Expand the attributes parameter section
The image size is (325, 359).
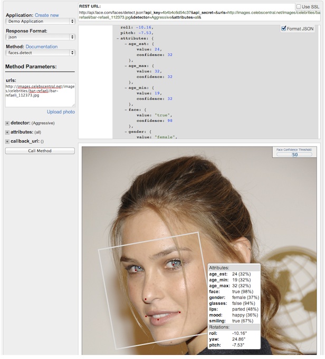pos(7,132)
